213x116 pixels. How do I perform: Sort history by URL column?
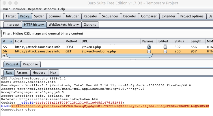point(110,41)
